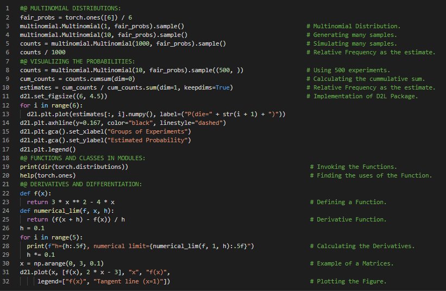The image size is (446, 291).
Task: Click the '# Derivative Function.' comment
Action: point(348,219)
